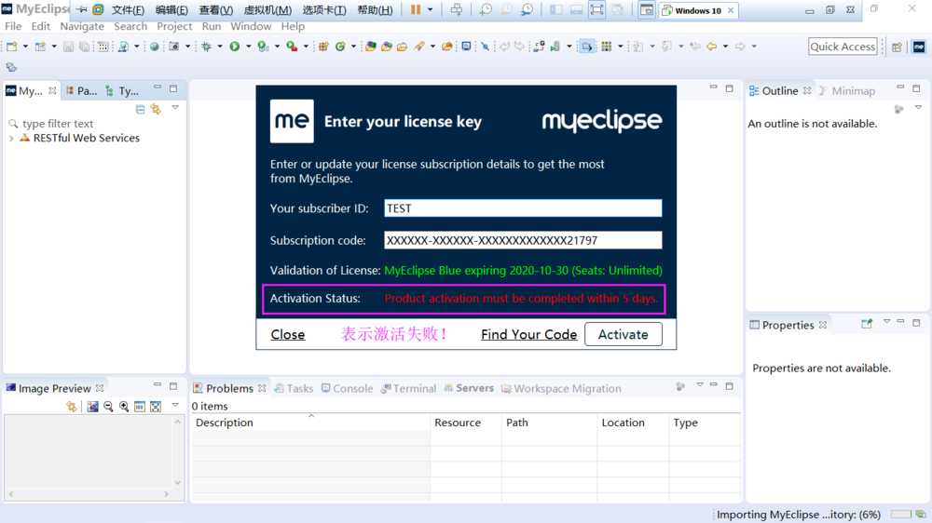Click the Open Perspective icon beside Quick Access
Image resolution: width=932 pixels, height=523 pixels.
point(897,47)
